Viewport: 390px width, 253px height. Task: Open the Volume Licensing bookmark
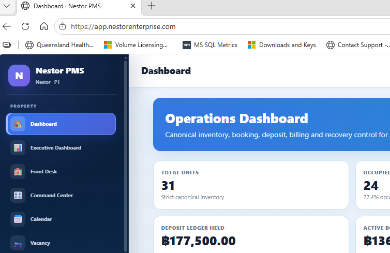tap(136, 45)
